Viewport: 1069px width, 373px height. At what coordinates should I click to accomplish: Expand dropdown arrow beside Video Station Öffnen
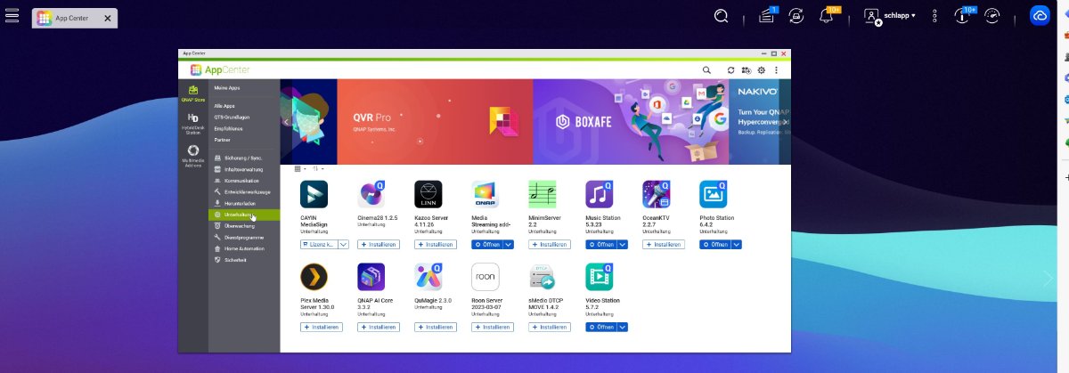coord(623,327)
